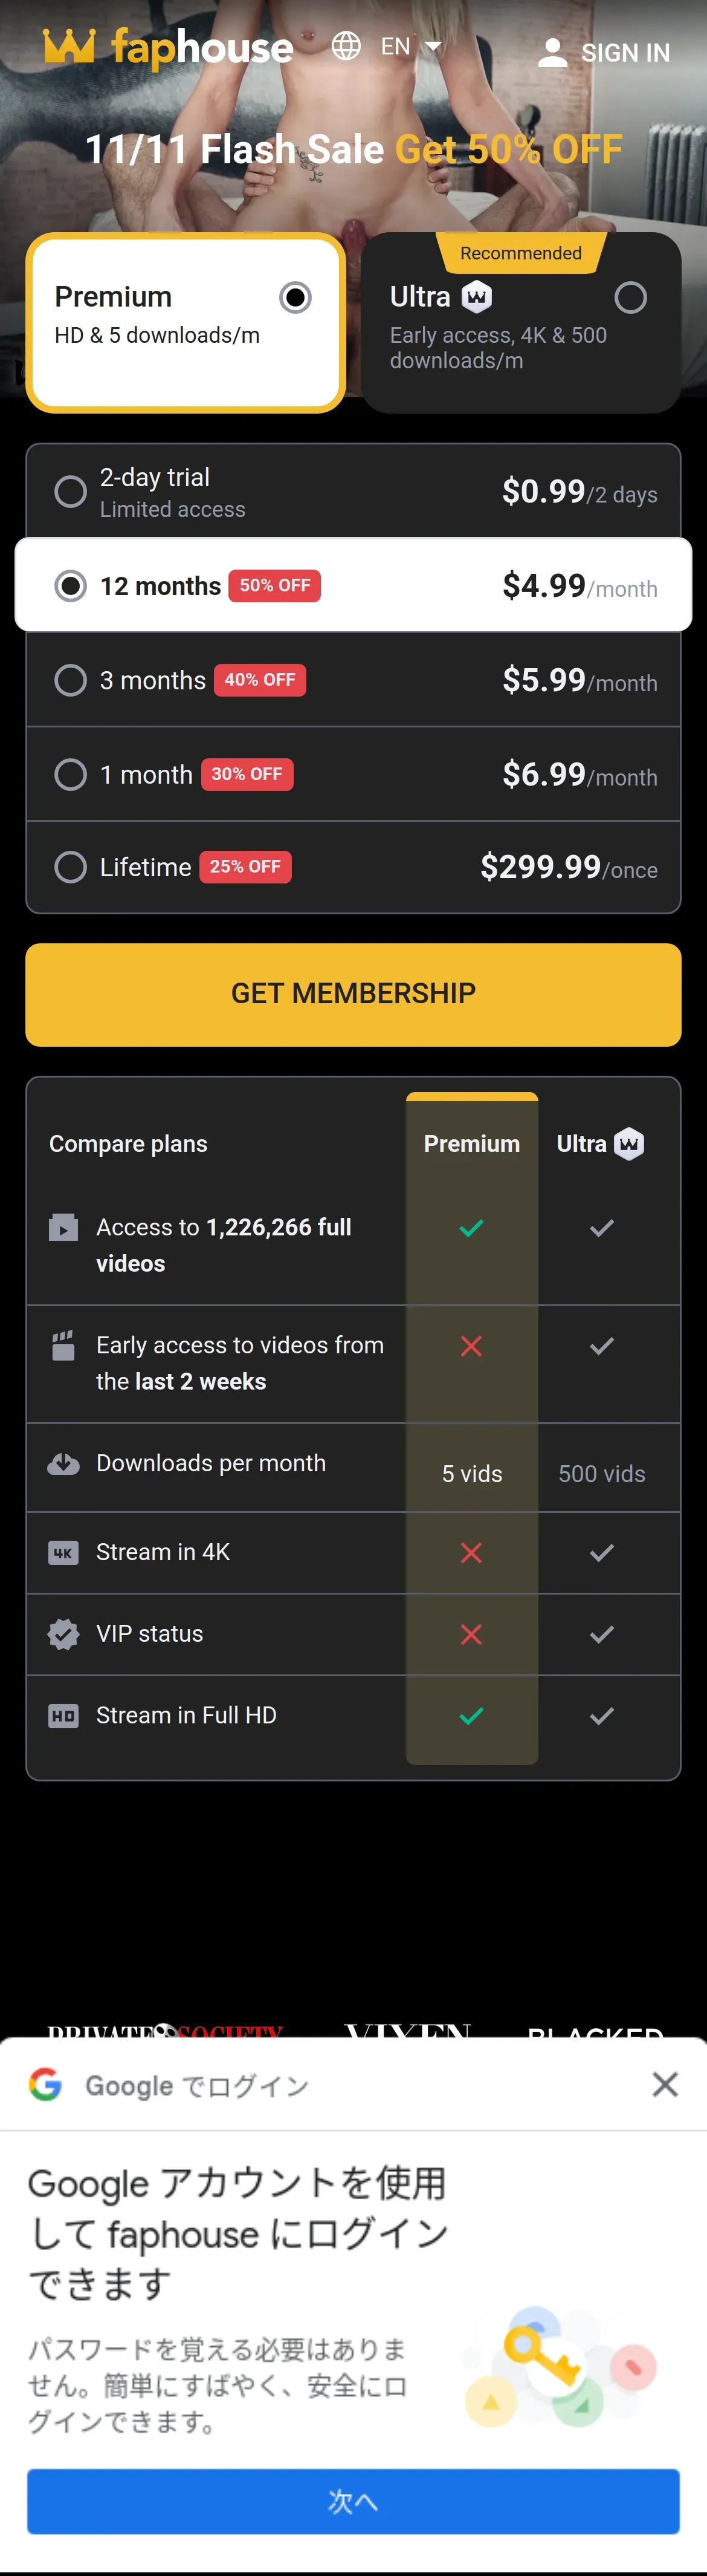Viewport: 707px width, 2576px height.
Task: Click the crown logo icon in the header
Action: pyautogui.click(x=68, y=46)
